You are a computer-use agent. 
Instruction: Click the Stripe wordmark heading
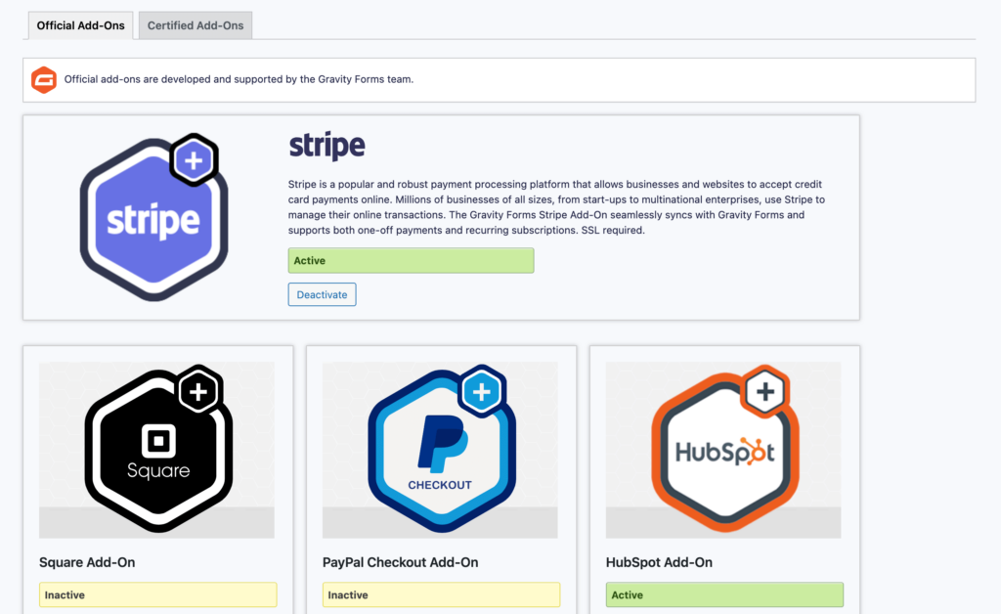326,147
